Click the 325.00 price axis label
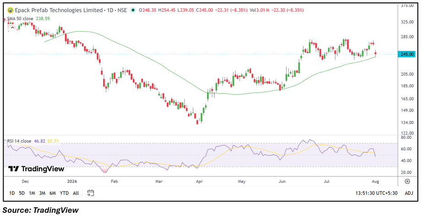Screen dimensions: 423x216 point(407,22)
